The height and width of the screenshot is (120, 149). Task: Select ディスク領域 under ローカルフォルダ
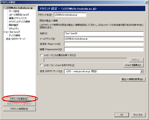point(14,35)
